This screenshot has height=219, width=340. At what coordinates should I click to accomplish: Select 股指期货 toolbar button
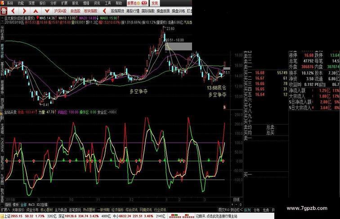click(117, 11)
